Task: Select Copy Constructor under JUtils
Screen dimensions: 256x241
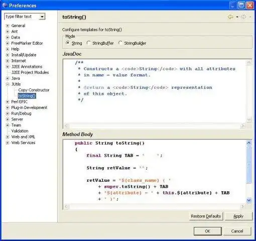Action: (x=34, y=90)
